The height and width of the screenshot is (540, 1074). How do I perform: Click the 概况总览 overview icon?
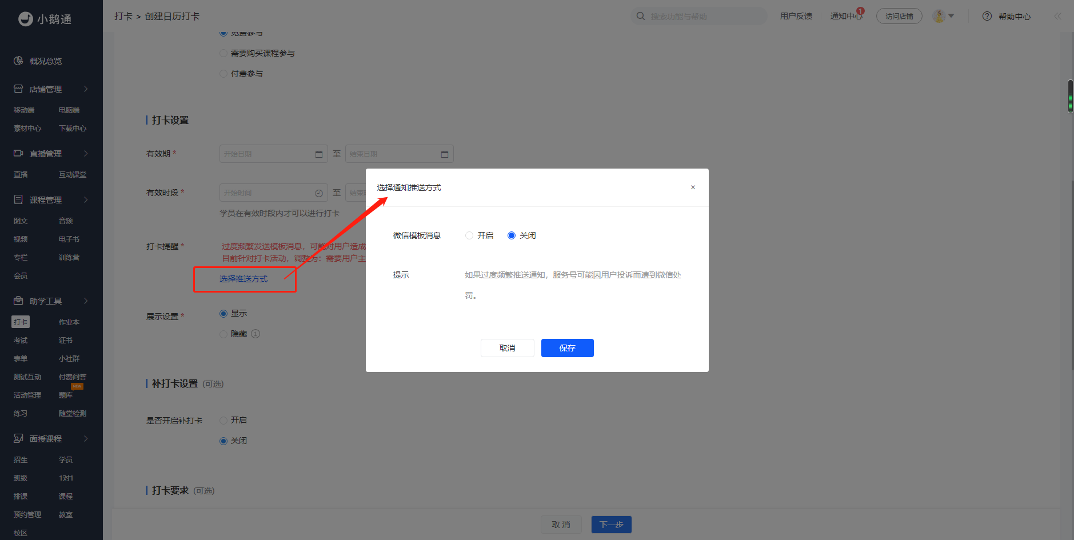(x=18, y=61)
